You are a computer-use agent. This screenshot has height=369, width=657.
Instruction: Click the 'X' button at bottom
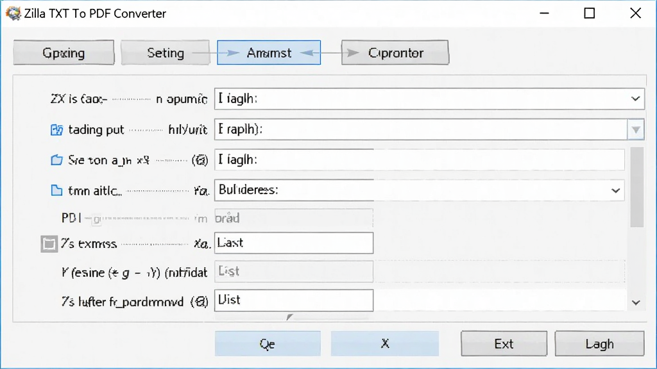coord(385,344)
